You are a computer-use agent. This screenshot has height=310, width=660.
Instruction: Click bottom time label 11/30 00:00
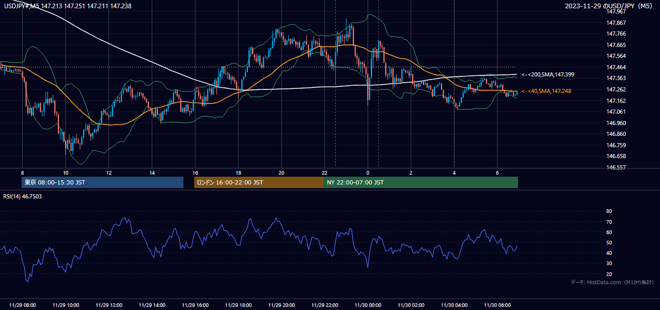(368, 305)
